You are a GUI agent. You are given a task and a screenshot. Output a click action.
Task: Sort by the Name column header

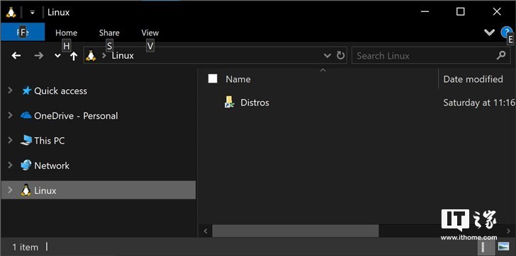[x=238, y=79]
